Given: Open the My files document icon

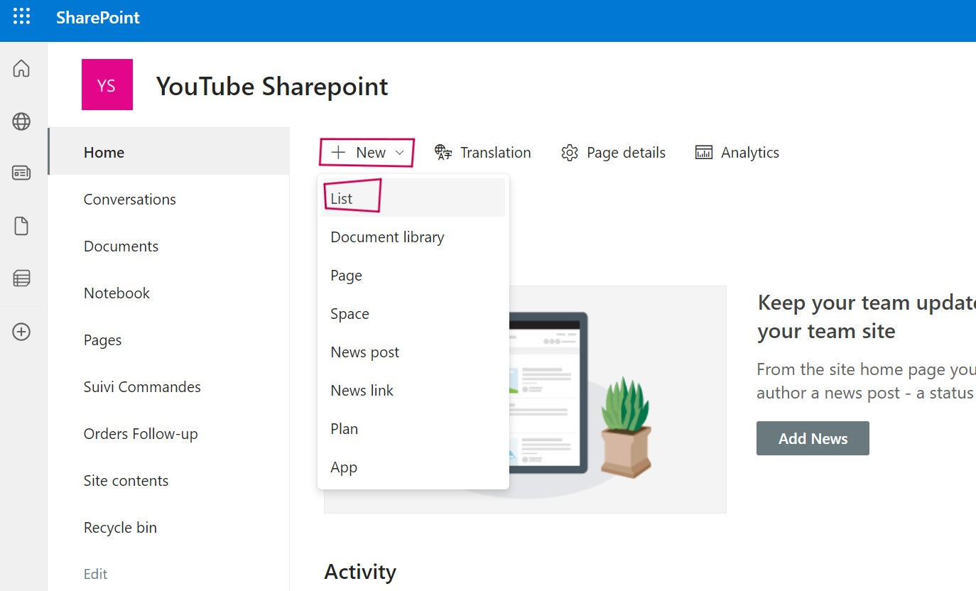Looking at the screenshot, I should pyautogui.click(x=21, y=226).
